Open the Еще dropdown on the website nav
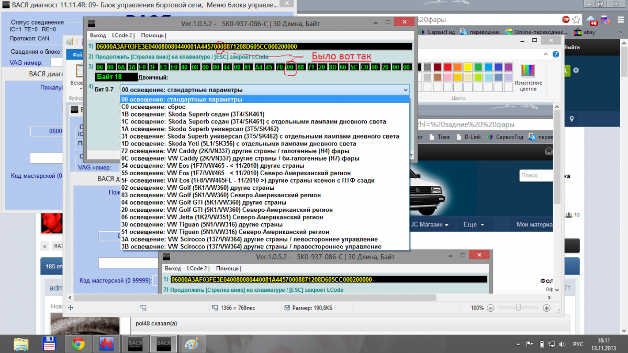Image resolution: width=628 pixels, height=353 pixels. (x=474, y=224)
